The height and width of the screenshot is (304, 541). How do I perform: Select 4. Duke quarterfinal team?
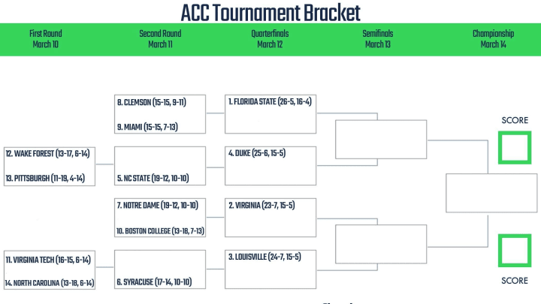tap(257, 153)
